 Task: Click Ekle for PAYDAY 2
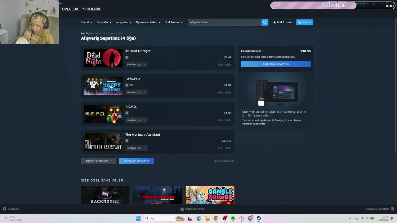[221, 92]
